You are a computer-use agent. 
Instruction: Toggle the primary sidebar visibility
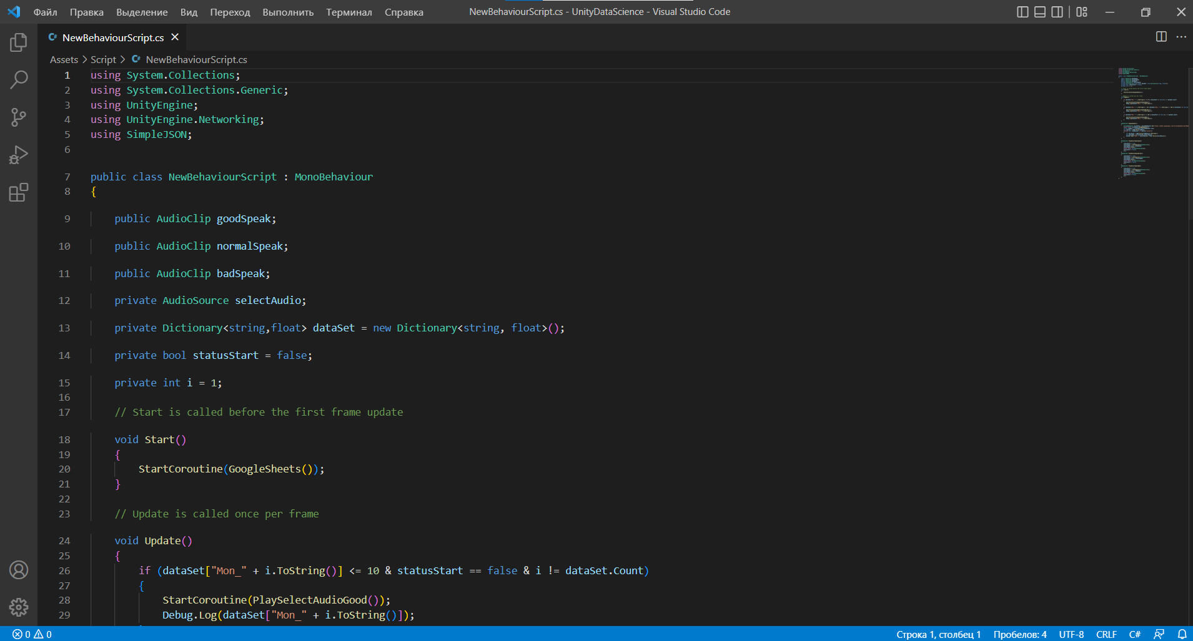point(1022,11)
